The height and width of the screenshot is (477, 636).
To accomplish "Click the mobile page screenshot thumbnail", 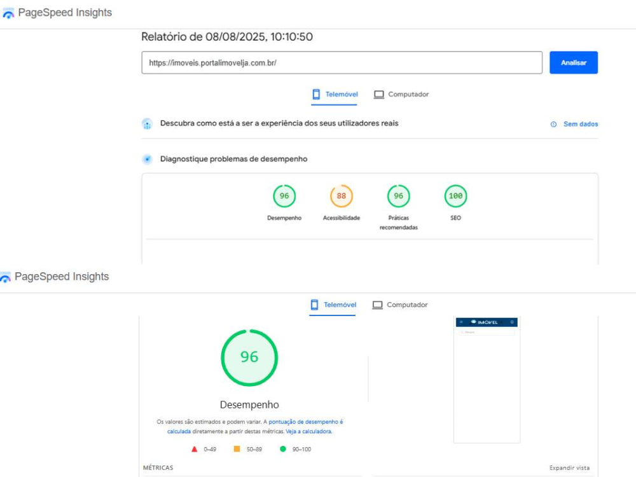I will pos(487,380).
